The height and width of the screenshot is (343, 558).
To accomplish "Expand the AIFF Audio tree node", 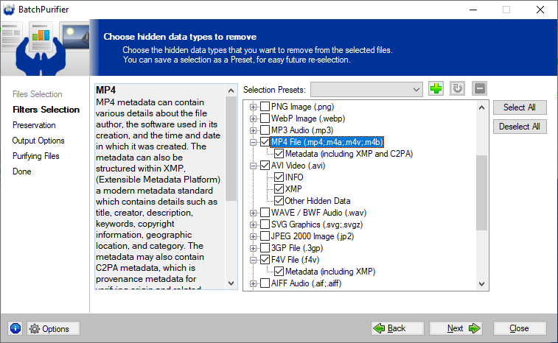I will 253,283.
